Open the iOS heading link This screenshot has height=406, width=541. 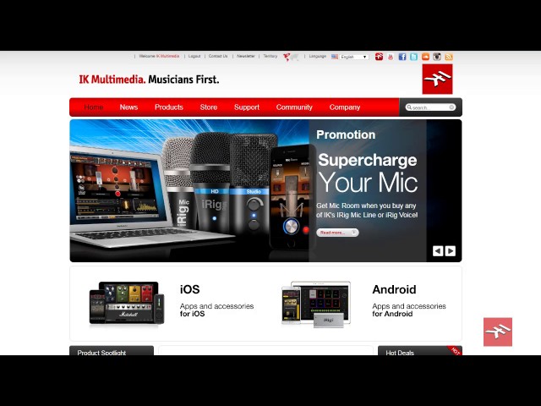pyautogui.click(x=189, y=289)
